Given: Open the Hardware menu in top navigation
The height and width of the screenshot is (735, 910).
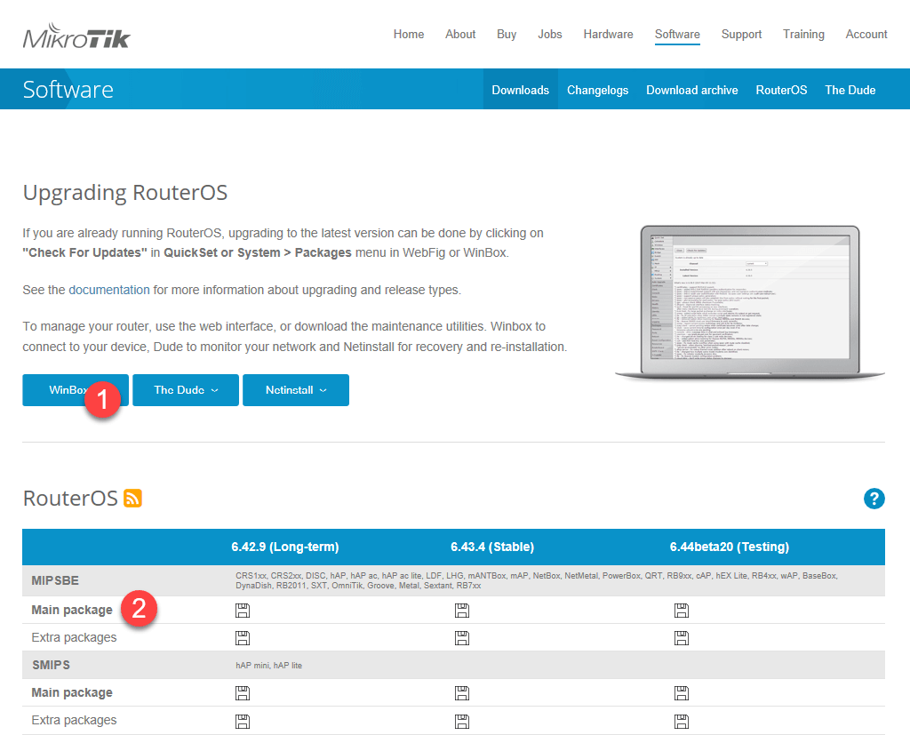Looking at the screenshot, I should pyautogui.click(x=608, y=35).
